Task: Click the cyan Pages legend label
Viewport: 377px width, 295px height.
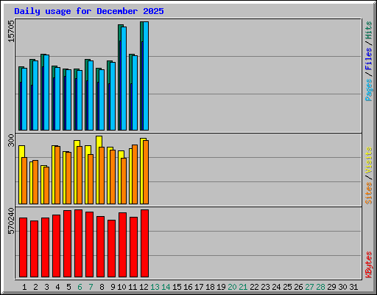Action: click(369, 90)
